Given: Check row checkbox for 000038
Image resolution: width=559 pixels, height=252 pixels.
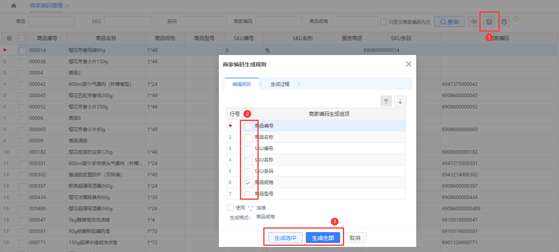Looking at the screenshot, I should coord(22,62).
